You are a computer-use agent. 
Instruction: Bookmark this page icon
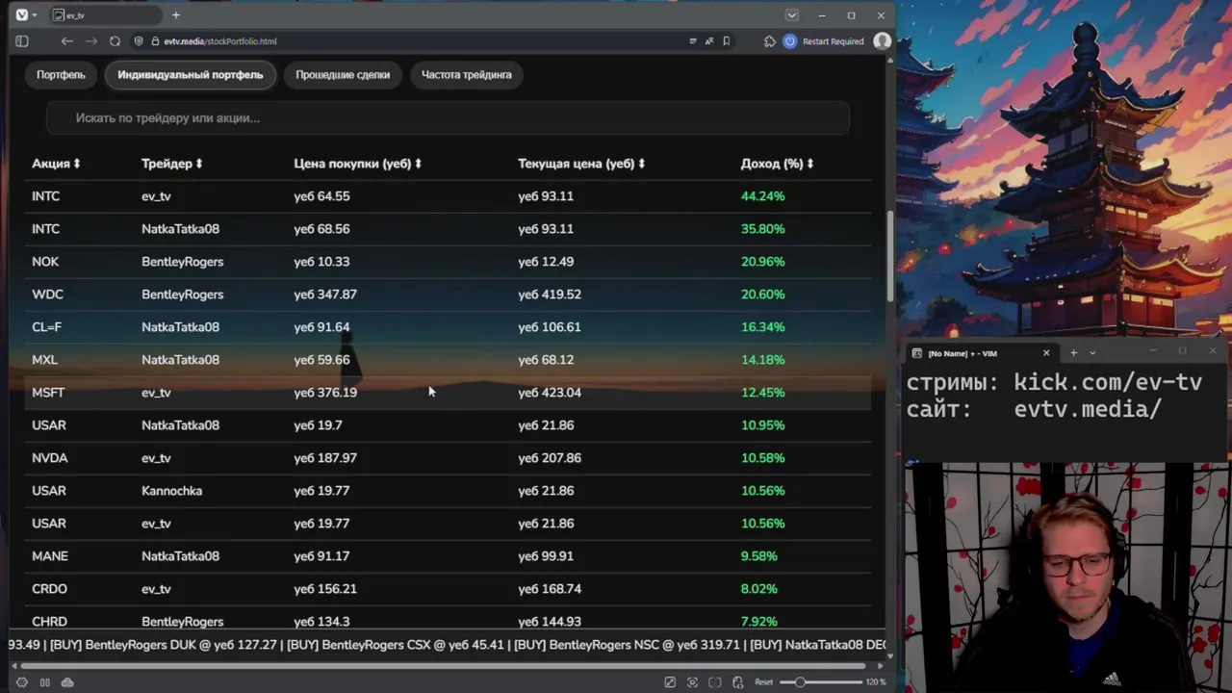(727, 41)
